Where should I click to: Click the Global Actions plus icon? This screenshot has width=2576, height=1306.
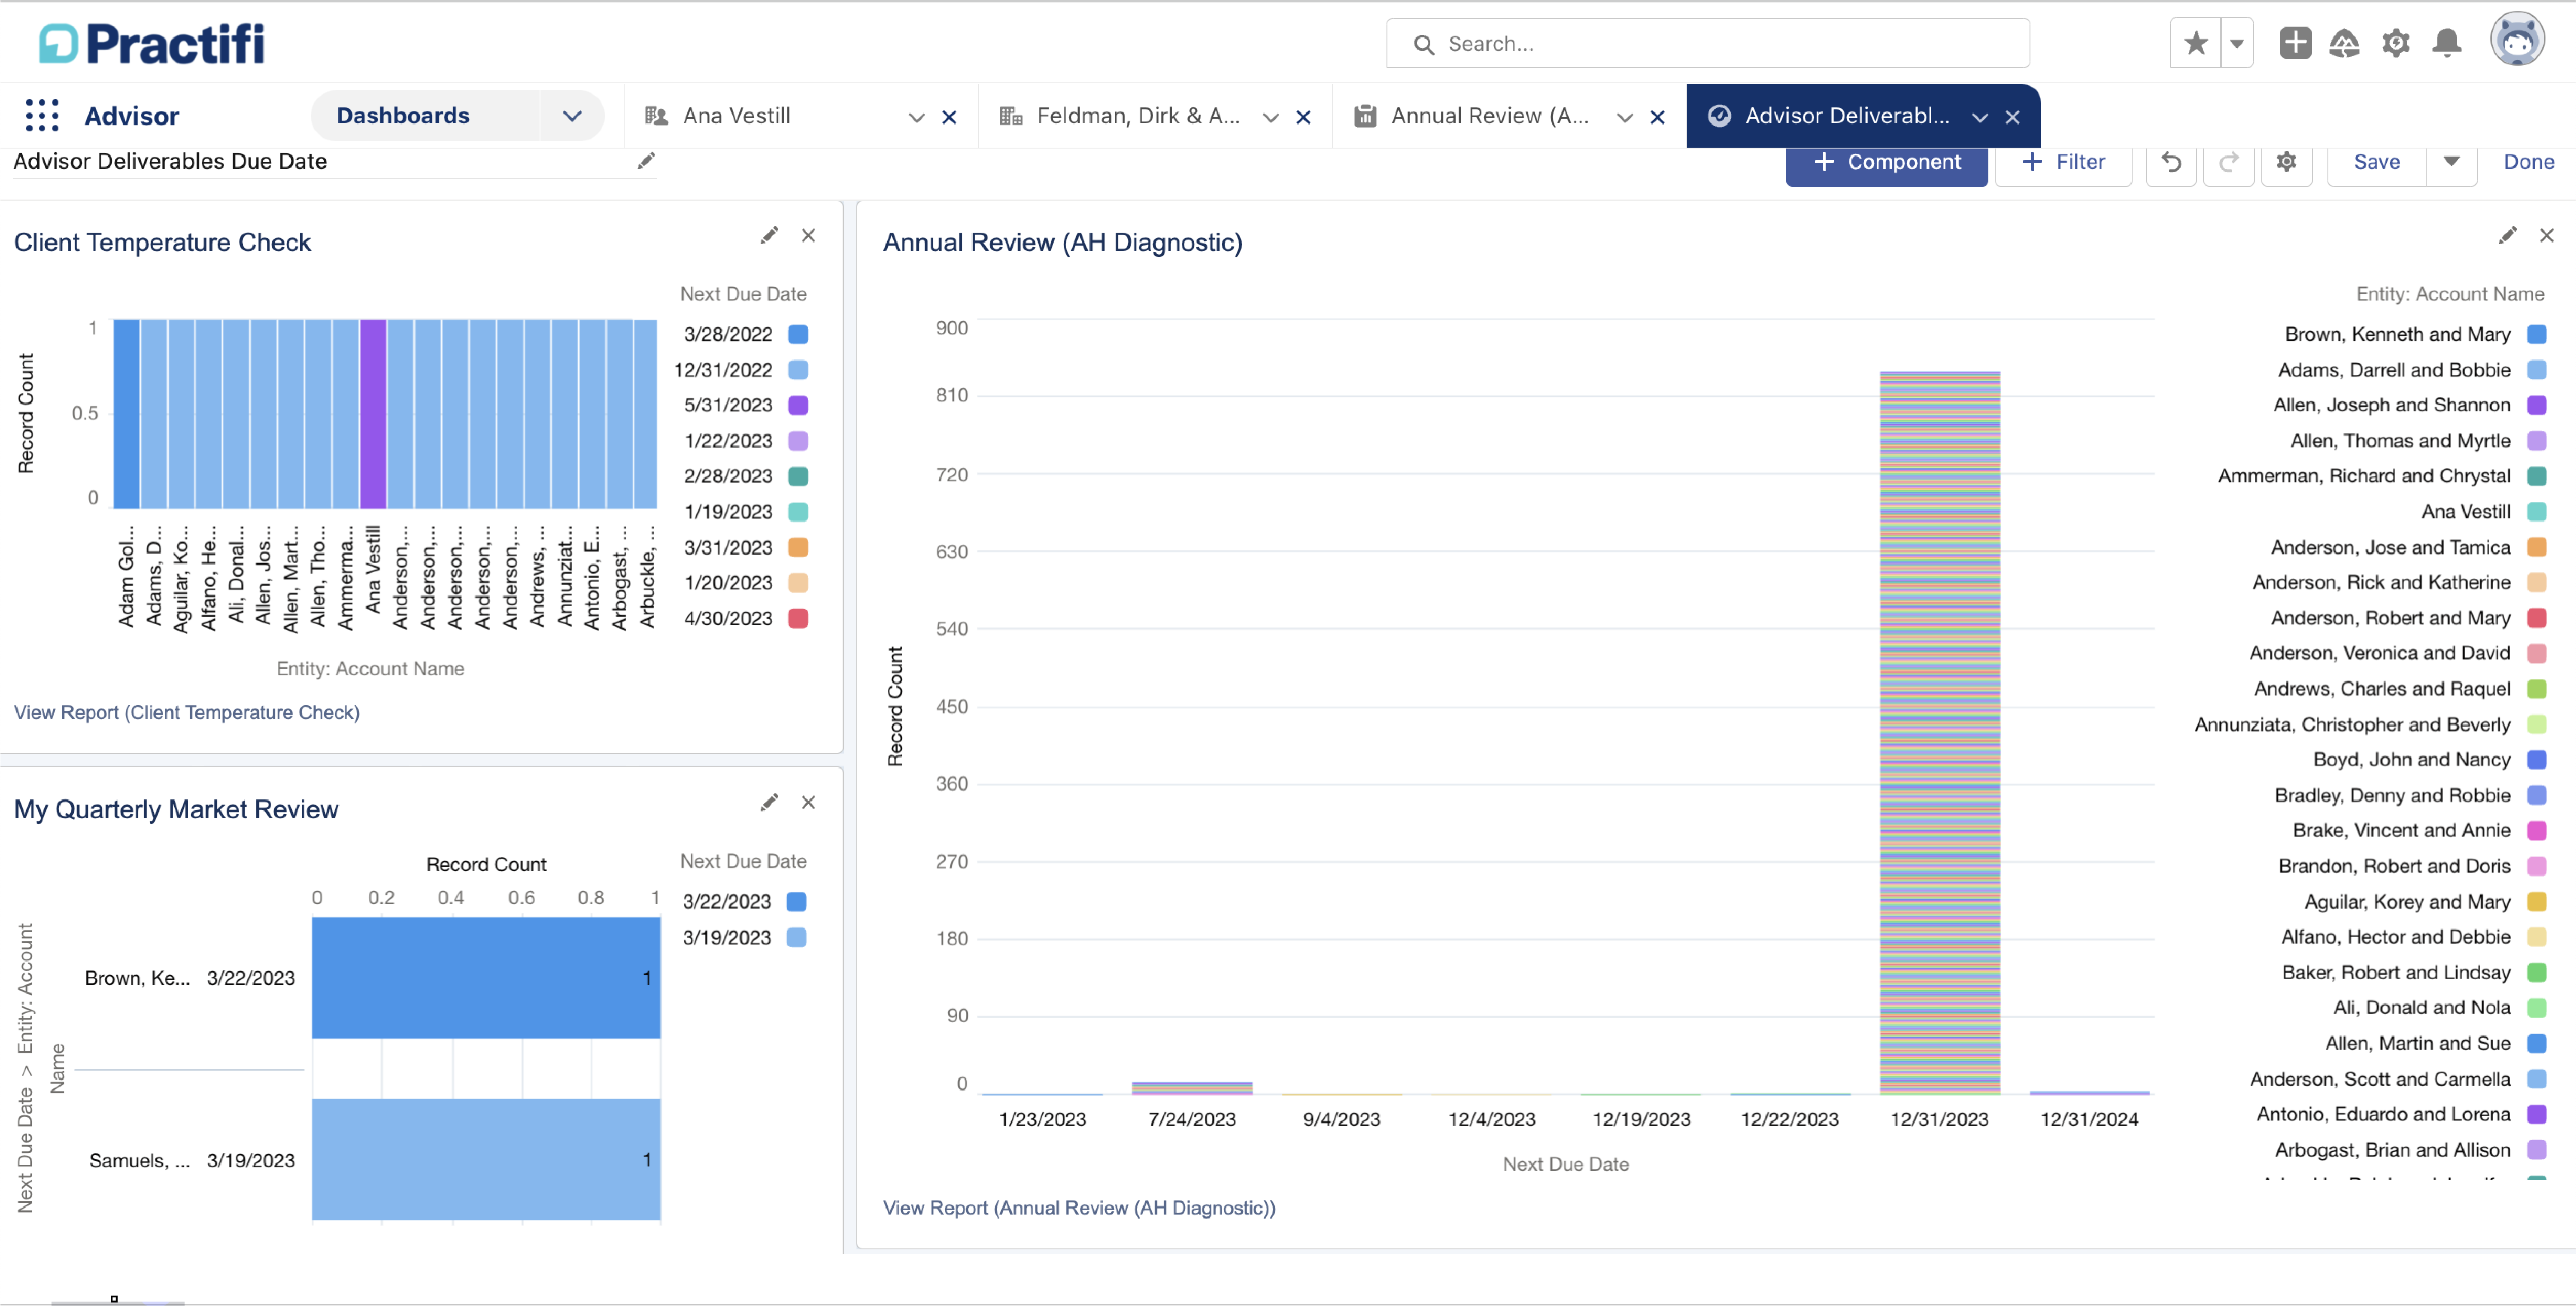[2295, 43]
